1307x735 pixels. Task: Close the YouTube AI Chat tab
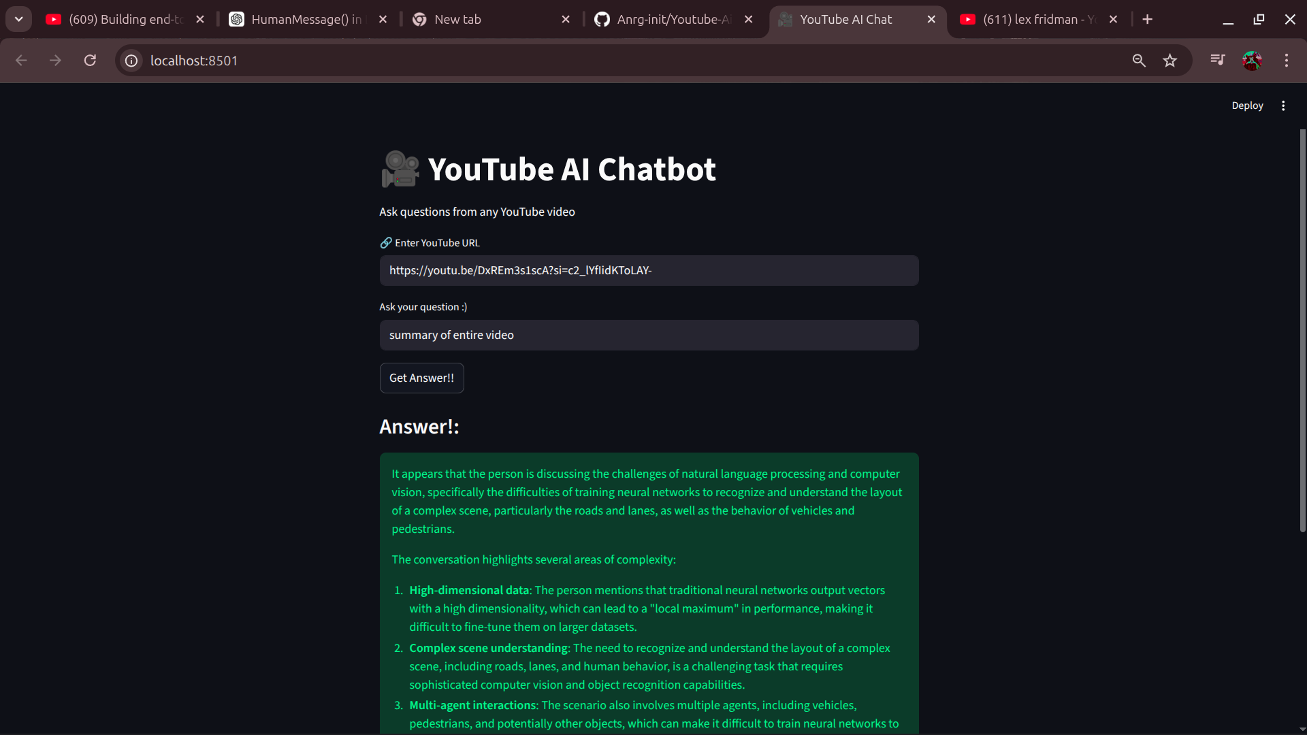931,20
